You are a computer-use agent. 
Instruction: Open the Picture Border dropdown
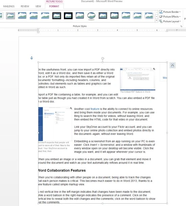(x=170, y=12)
